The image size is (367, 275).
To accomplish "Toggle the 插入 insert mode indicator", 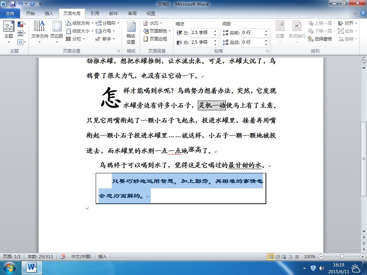I will point(102,257).
